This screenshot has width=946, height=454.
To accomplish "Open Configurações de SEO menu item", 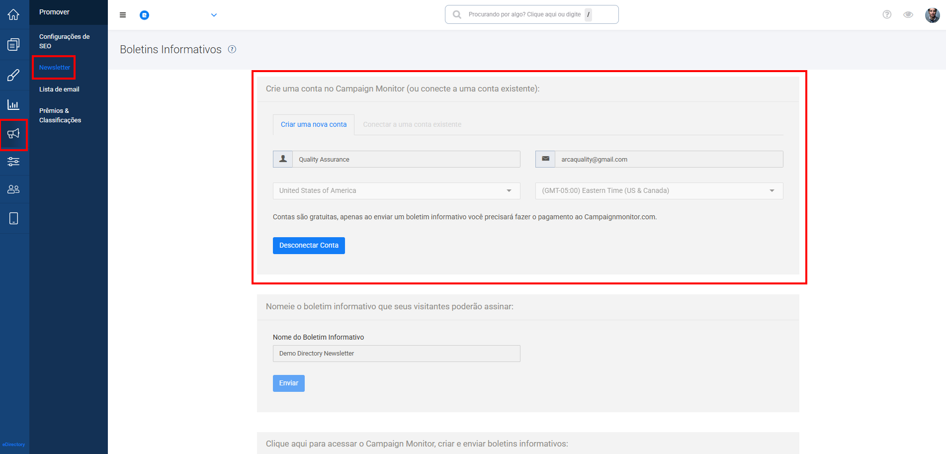I will click(x=65, y=41).
